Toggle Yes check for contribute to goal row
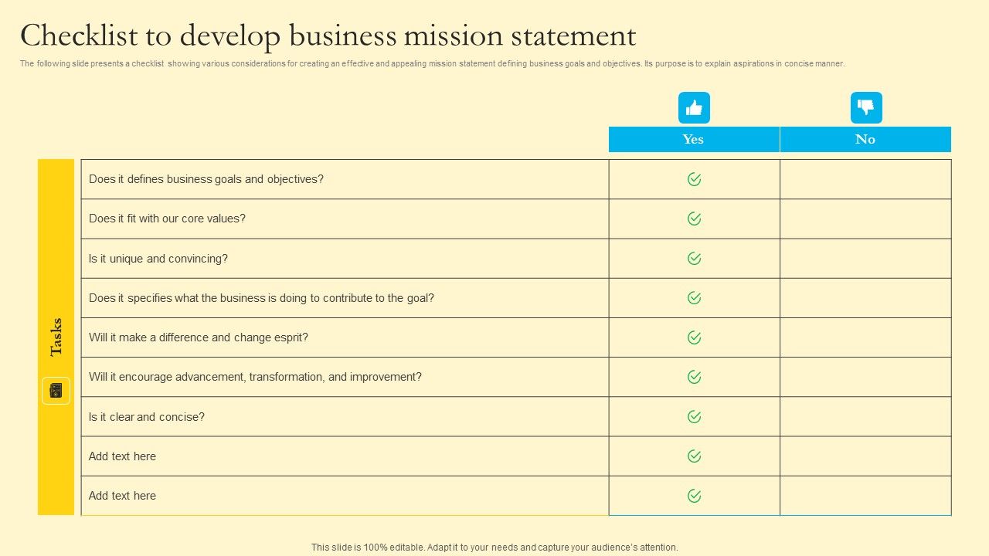Viewport: 989px width, 556px height. click(695, 298)
